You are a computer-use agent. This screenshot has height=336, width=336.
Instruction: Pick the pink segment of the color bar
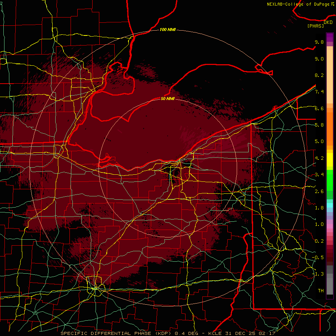click(x=330, y=226)
